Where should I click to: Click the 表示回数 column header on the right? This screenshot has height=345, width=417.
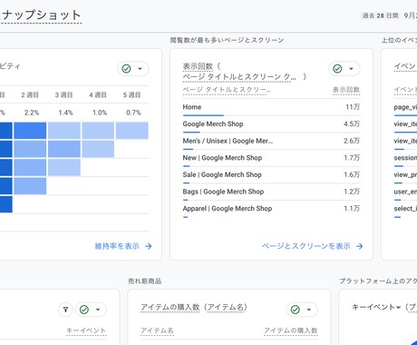[x=346, y=90]
